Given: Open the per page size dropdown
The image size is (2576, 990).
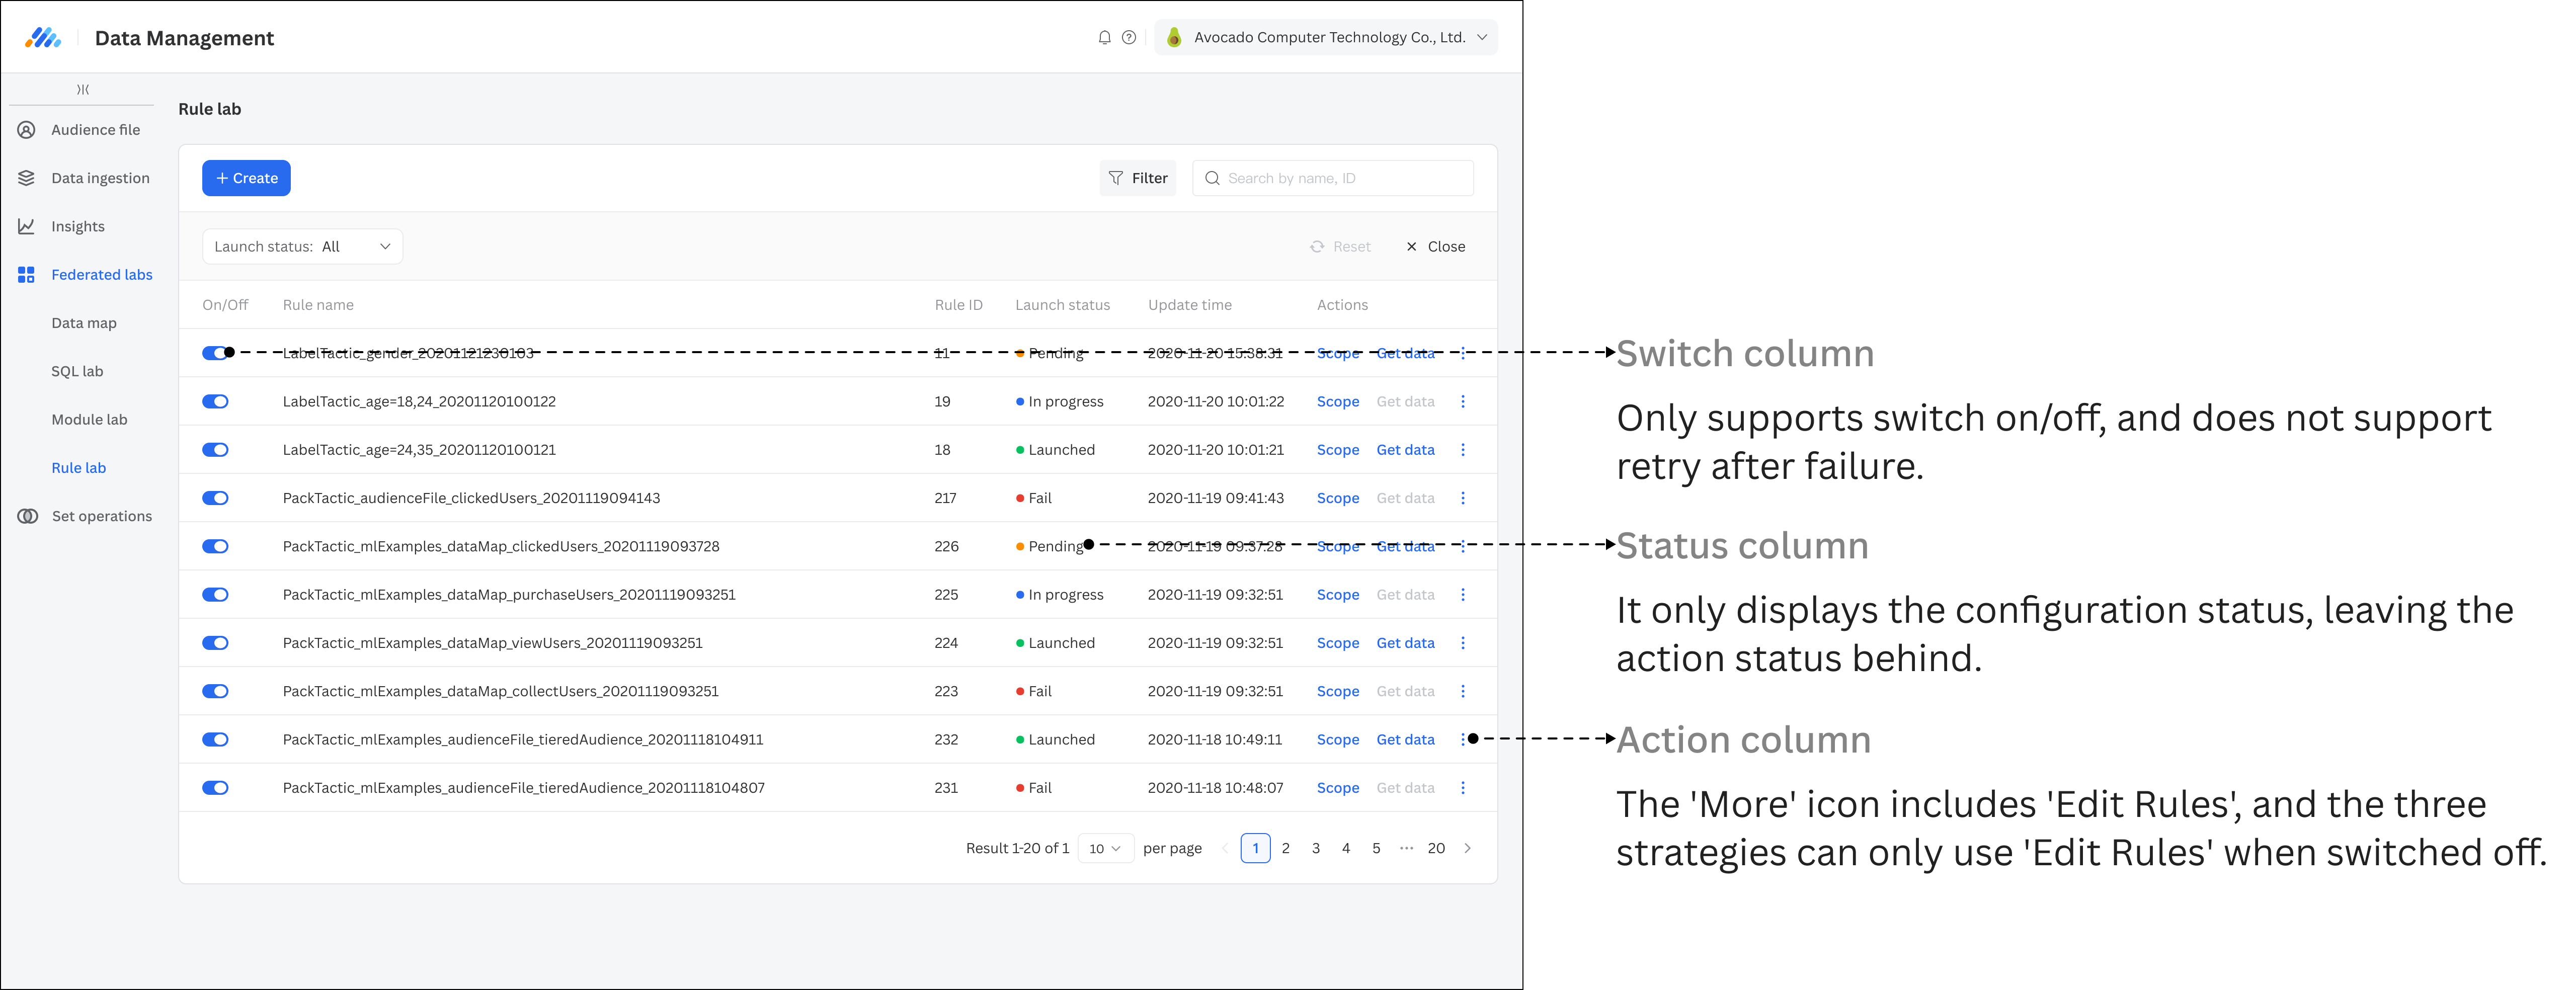Looking at the screenshot, I should (1105, 848).
